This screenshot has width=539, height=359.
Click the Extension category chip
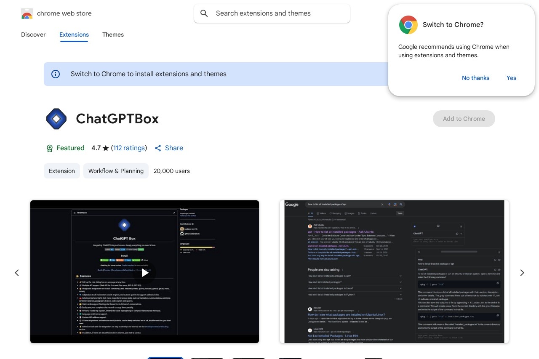point(62,171)
